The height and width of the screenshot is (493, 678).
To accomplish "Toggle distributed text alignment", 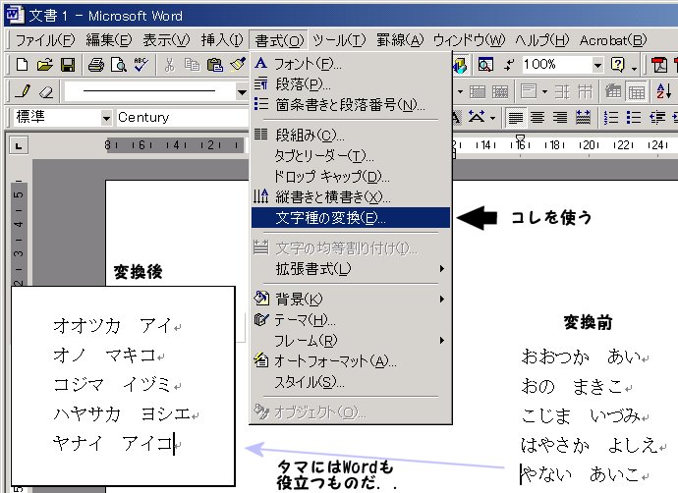I will (583, 117).
